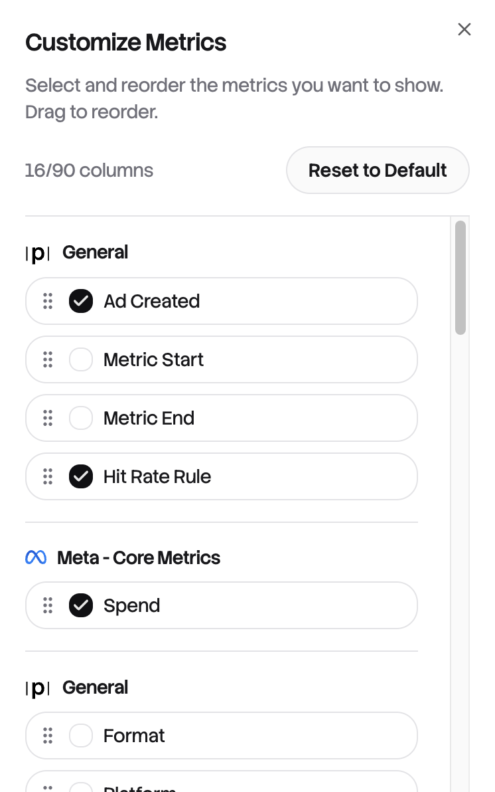Click the drag handle beside Format
Viewport: 495px width, 792px height.
point(48,736)
